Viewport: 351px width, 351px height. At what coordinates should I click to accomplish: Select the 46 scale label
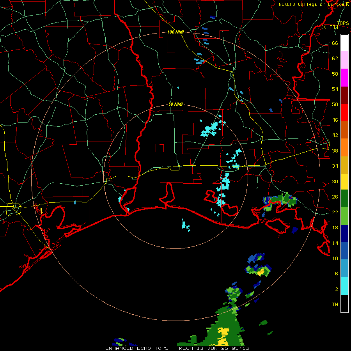pyautogui.click(x=335, y=120)
